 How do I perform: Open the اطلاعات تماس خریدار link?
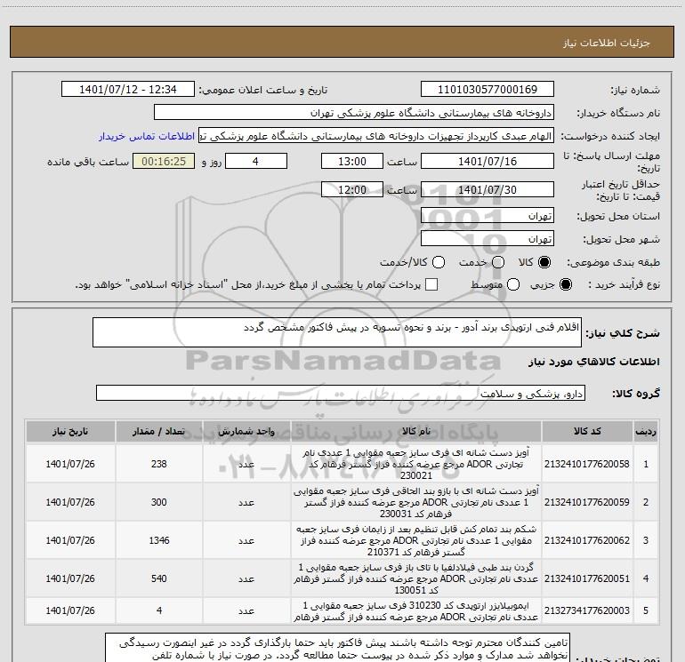(147, 136)
